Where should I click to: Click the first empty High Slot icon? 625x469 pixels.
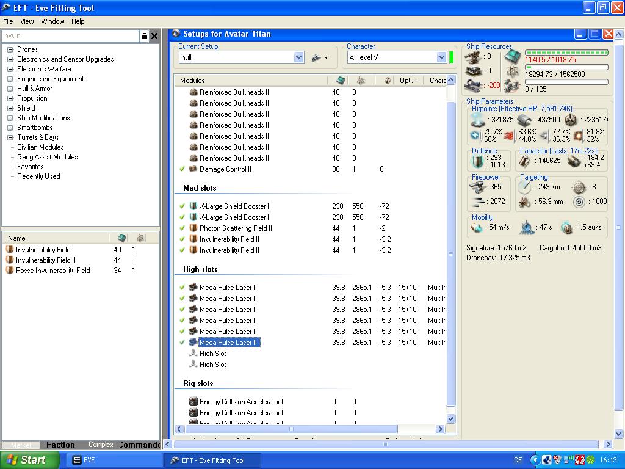coord(193,354)
